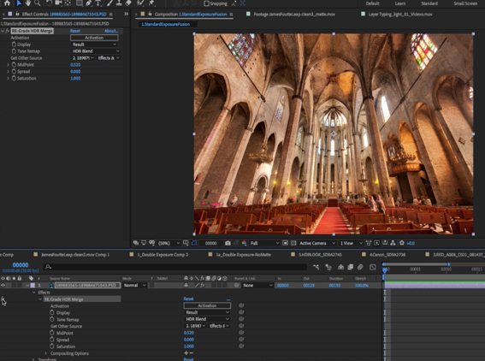485x361 pixels.
Task: Click the Region of Interest icon
Action: coord(286,243)
